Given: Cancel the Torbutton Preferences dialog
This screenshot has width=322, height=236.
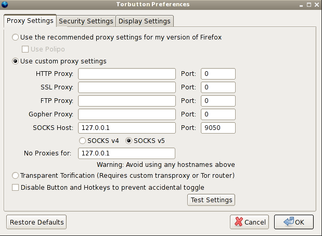Looking at the screenshot, I should click(249, 222).
